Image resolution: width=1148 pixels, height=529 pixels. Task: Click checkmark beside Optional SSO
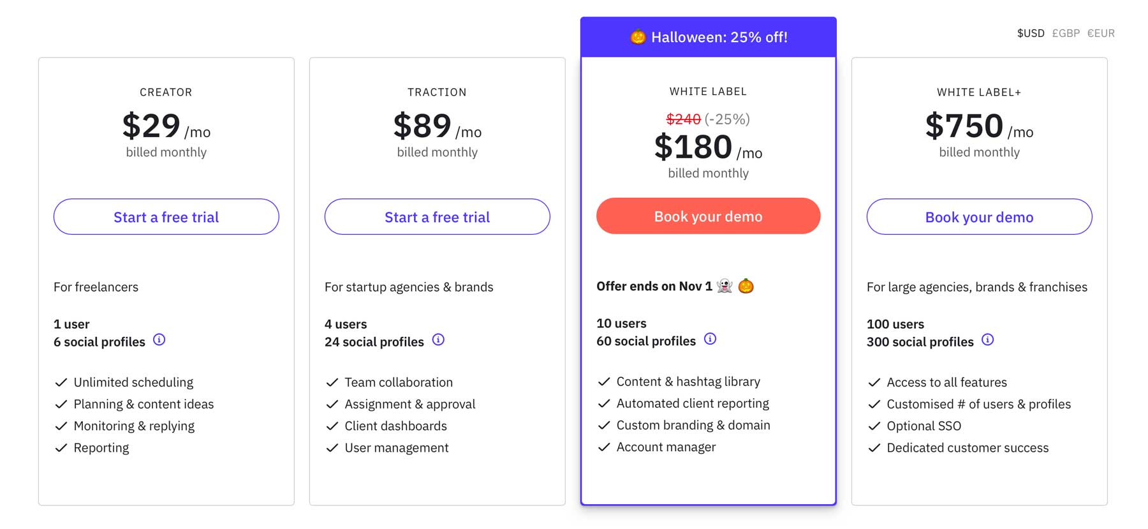(873, 426)
